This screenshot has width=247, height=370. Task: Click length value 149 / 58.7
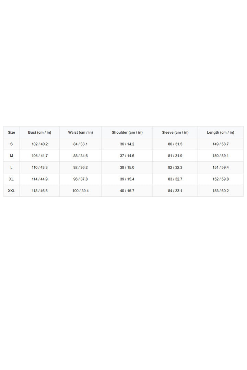pos(221,144)
